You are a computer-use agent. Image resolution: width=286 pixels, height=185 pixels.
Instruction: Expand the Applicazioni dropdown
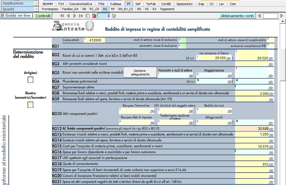click(x=36, y=3)
